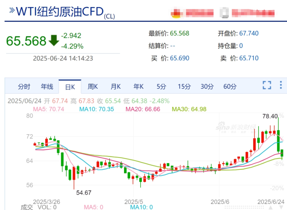
Task: Click the chart header date 2025/06/24
Action: click(x=25, y=101)
